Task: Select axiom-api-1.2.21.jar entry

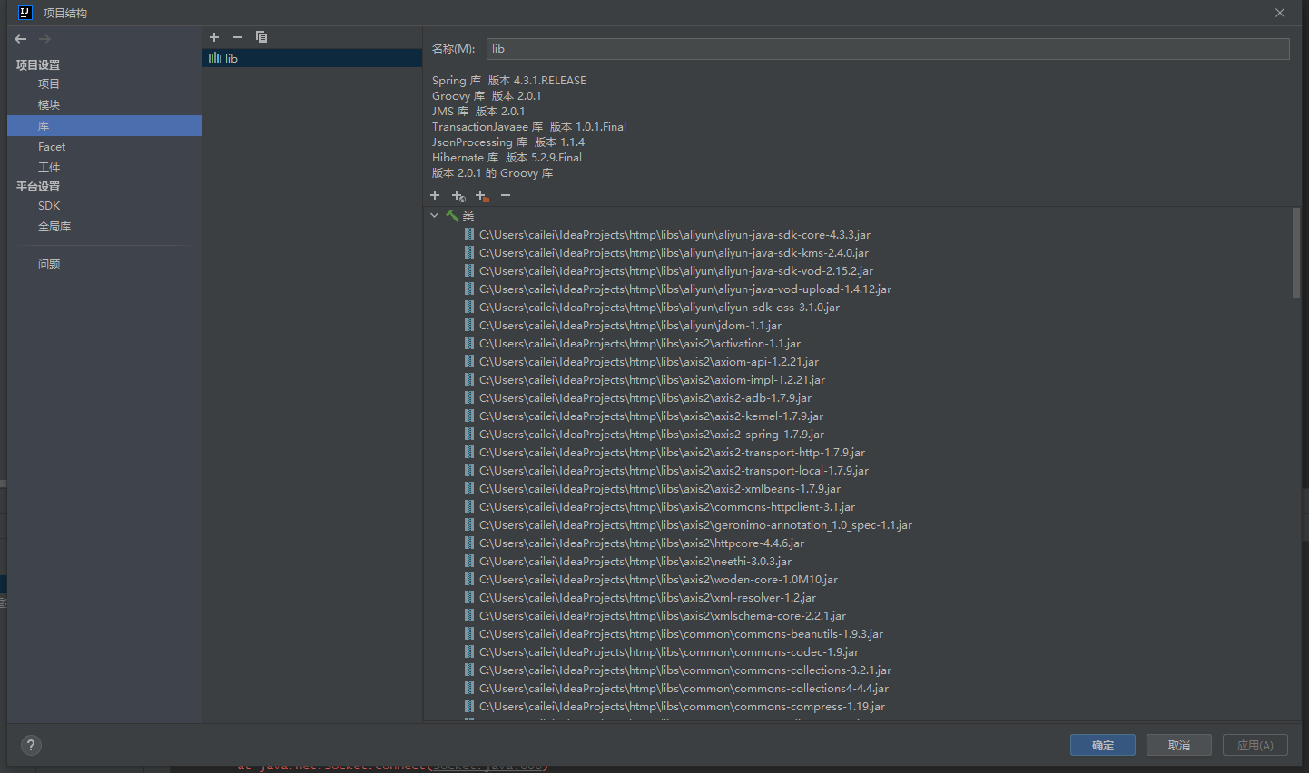Action: tap(649, 361)
